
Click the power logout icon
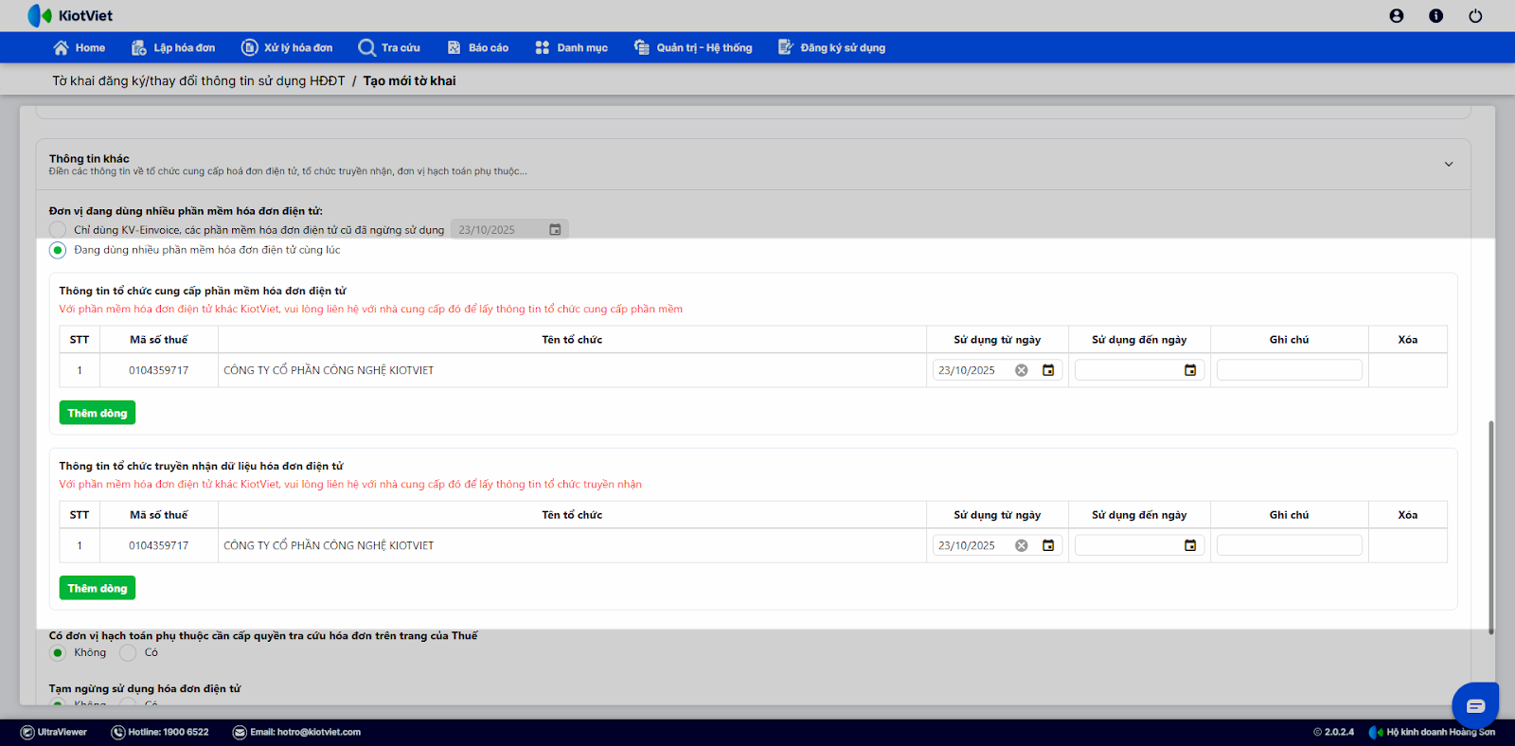[1475, 16]
